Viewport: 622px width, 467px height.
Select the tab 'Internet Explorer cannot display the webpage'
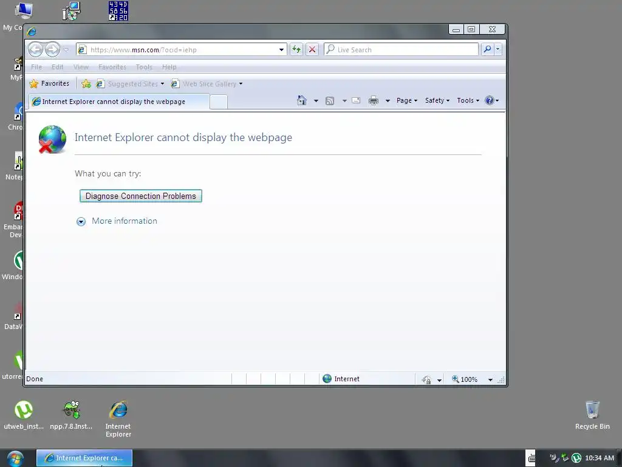(x=119, y=102)
